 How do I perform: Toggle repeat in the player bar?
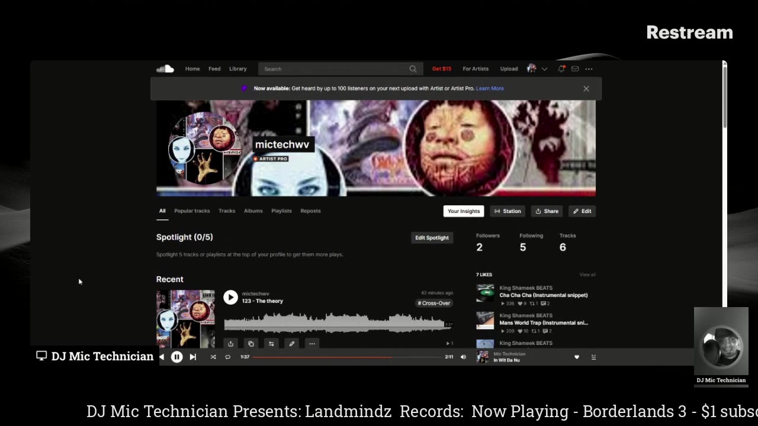coord(227,357)
